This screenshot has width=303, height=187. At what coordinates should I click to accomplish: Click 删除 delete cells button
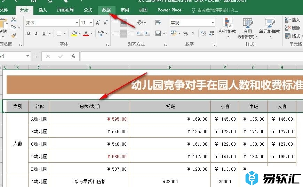click(293, 28)
